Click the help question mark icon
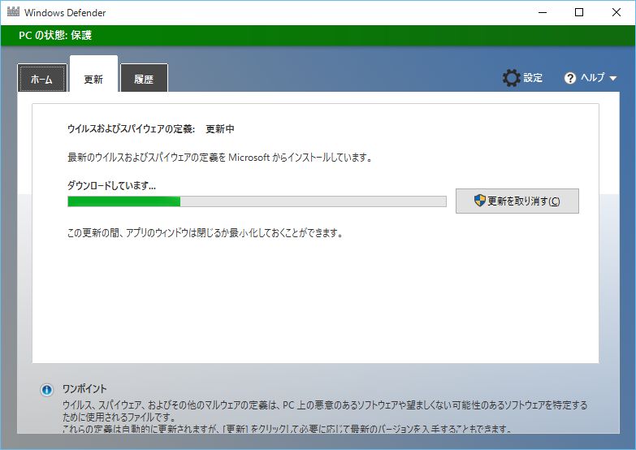This screenshot has width=636, height=450. (570, 78)
